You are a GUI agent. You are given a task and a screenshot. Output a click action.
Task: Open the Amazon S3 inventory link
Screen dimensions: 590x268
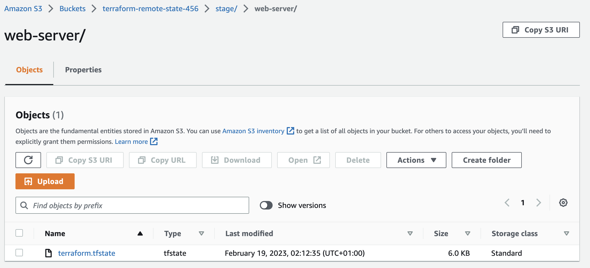tap(253, 131)
